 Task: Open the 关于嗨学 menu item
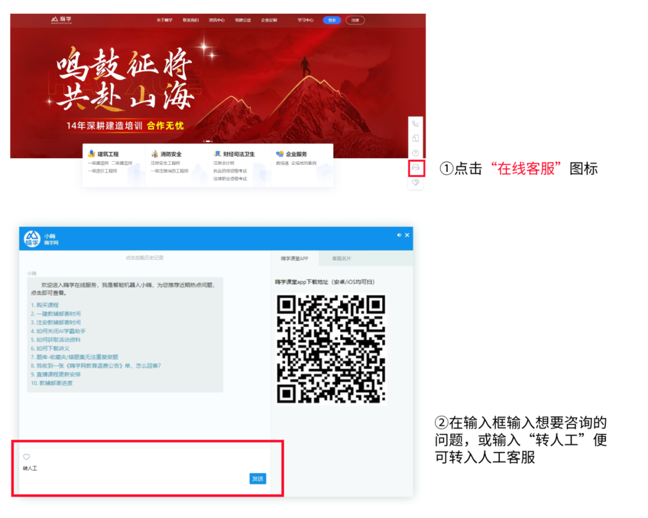(164, 20)
